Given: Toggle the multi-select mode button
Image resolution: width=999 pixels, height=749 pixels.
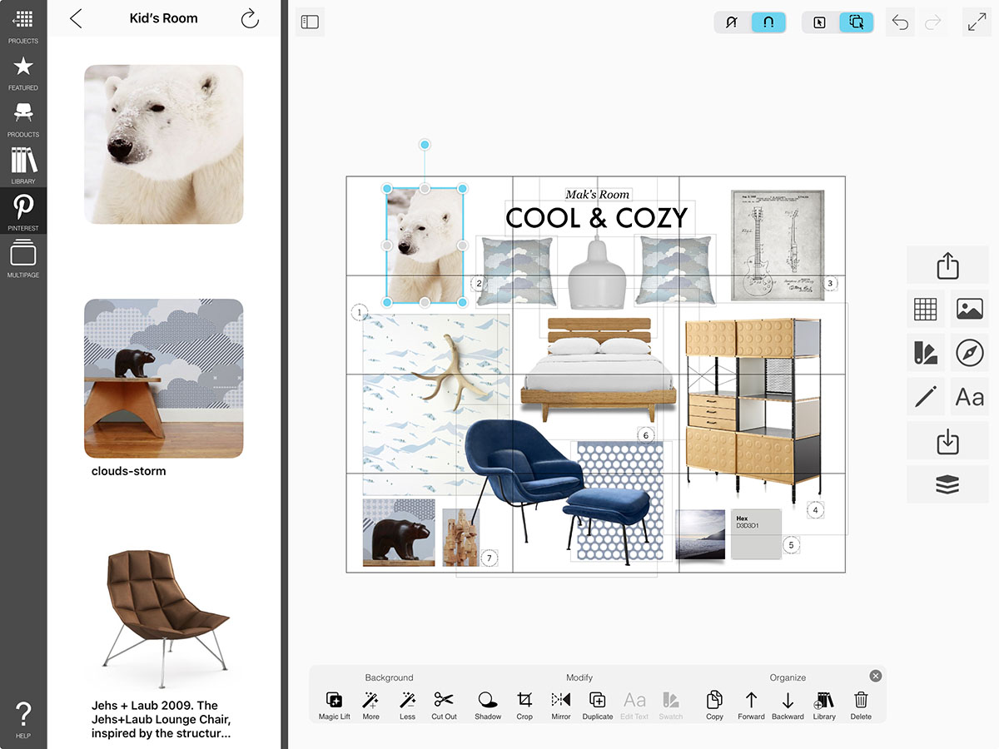Looking at the screenshot, I should click(856, 22).
